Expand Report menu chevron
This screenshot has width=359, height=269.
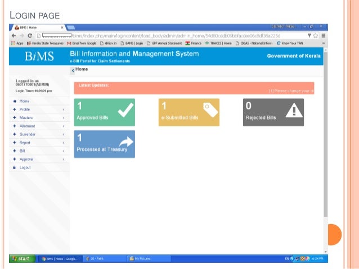point(64,143)
